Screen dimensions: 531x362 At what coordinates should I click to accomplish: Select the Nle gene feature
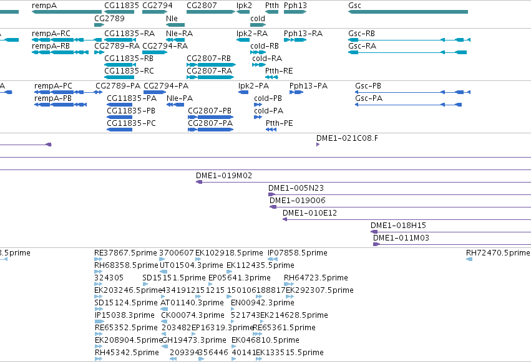pyautogui.click(x=175, y=25)
